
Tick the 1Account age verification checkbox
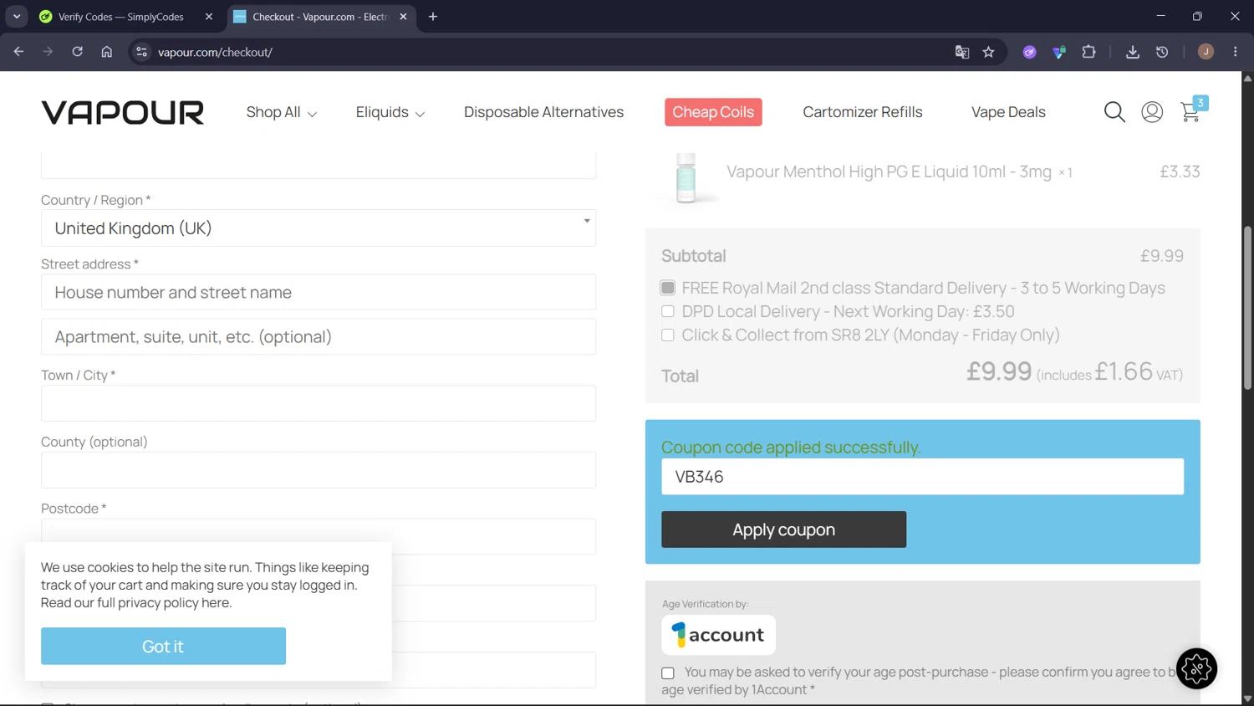(668, 673)
